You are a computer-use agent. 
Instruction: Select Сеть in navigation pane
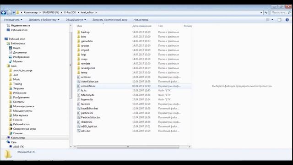point(14,142)
